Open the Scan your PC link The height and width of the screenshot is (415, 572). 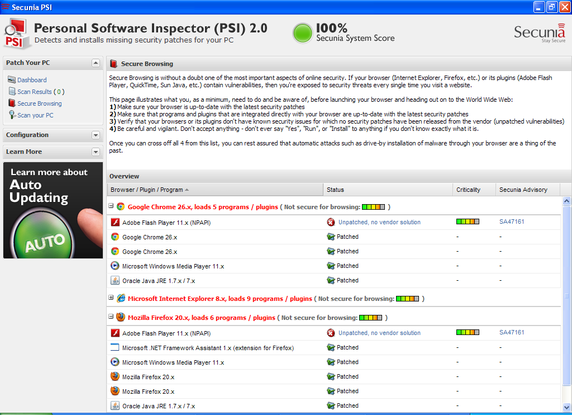35,115
